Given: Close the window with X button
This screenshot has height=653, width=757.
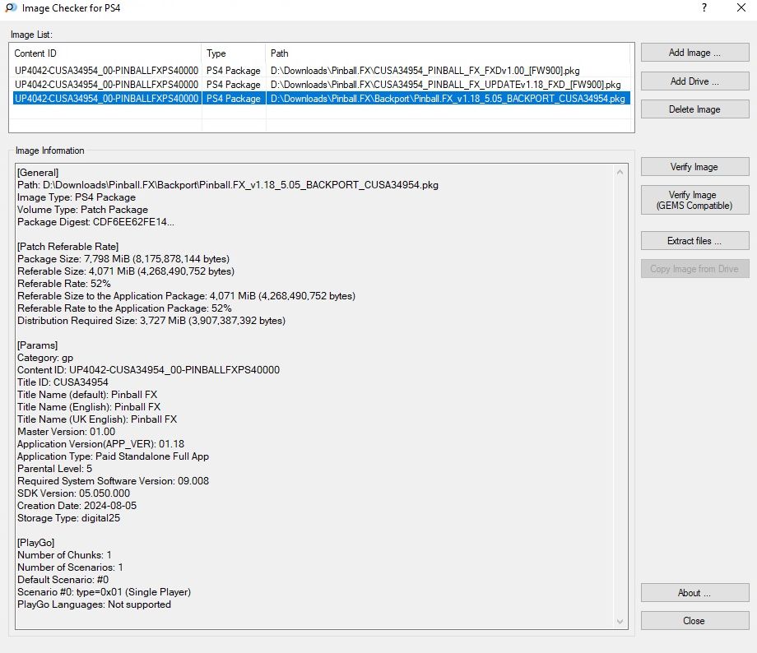Looking at the screenshot, I should 741,7.
